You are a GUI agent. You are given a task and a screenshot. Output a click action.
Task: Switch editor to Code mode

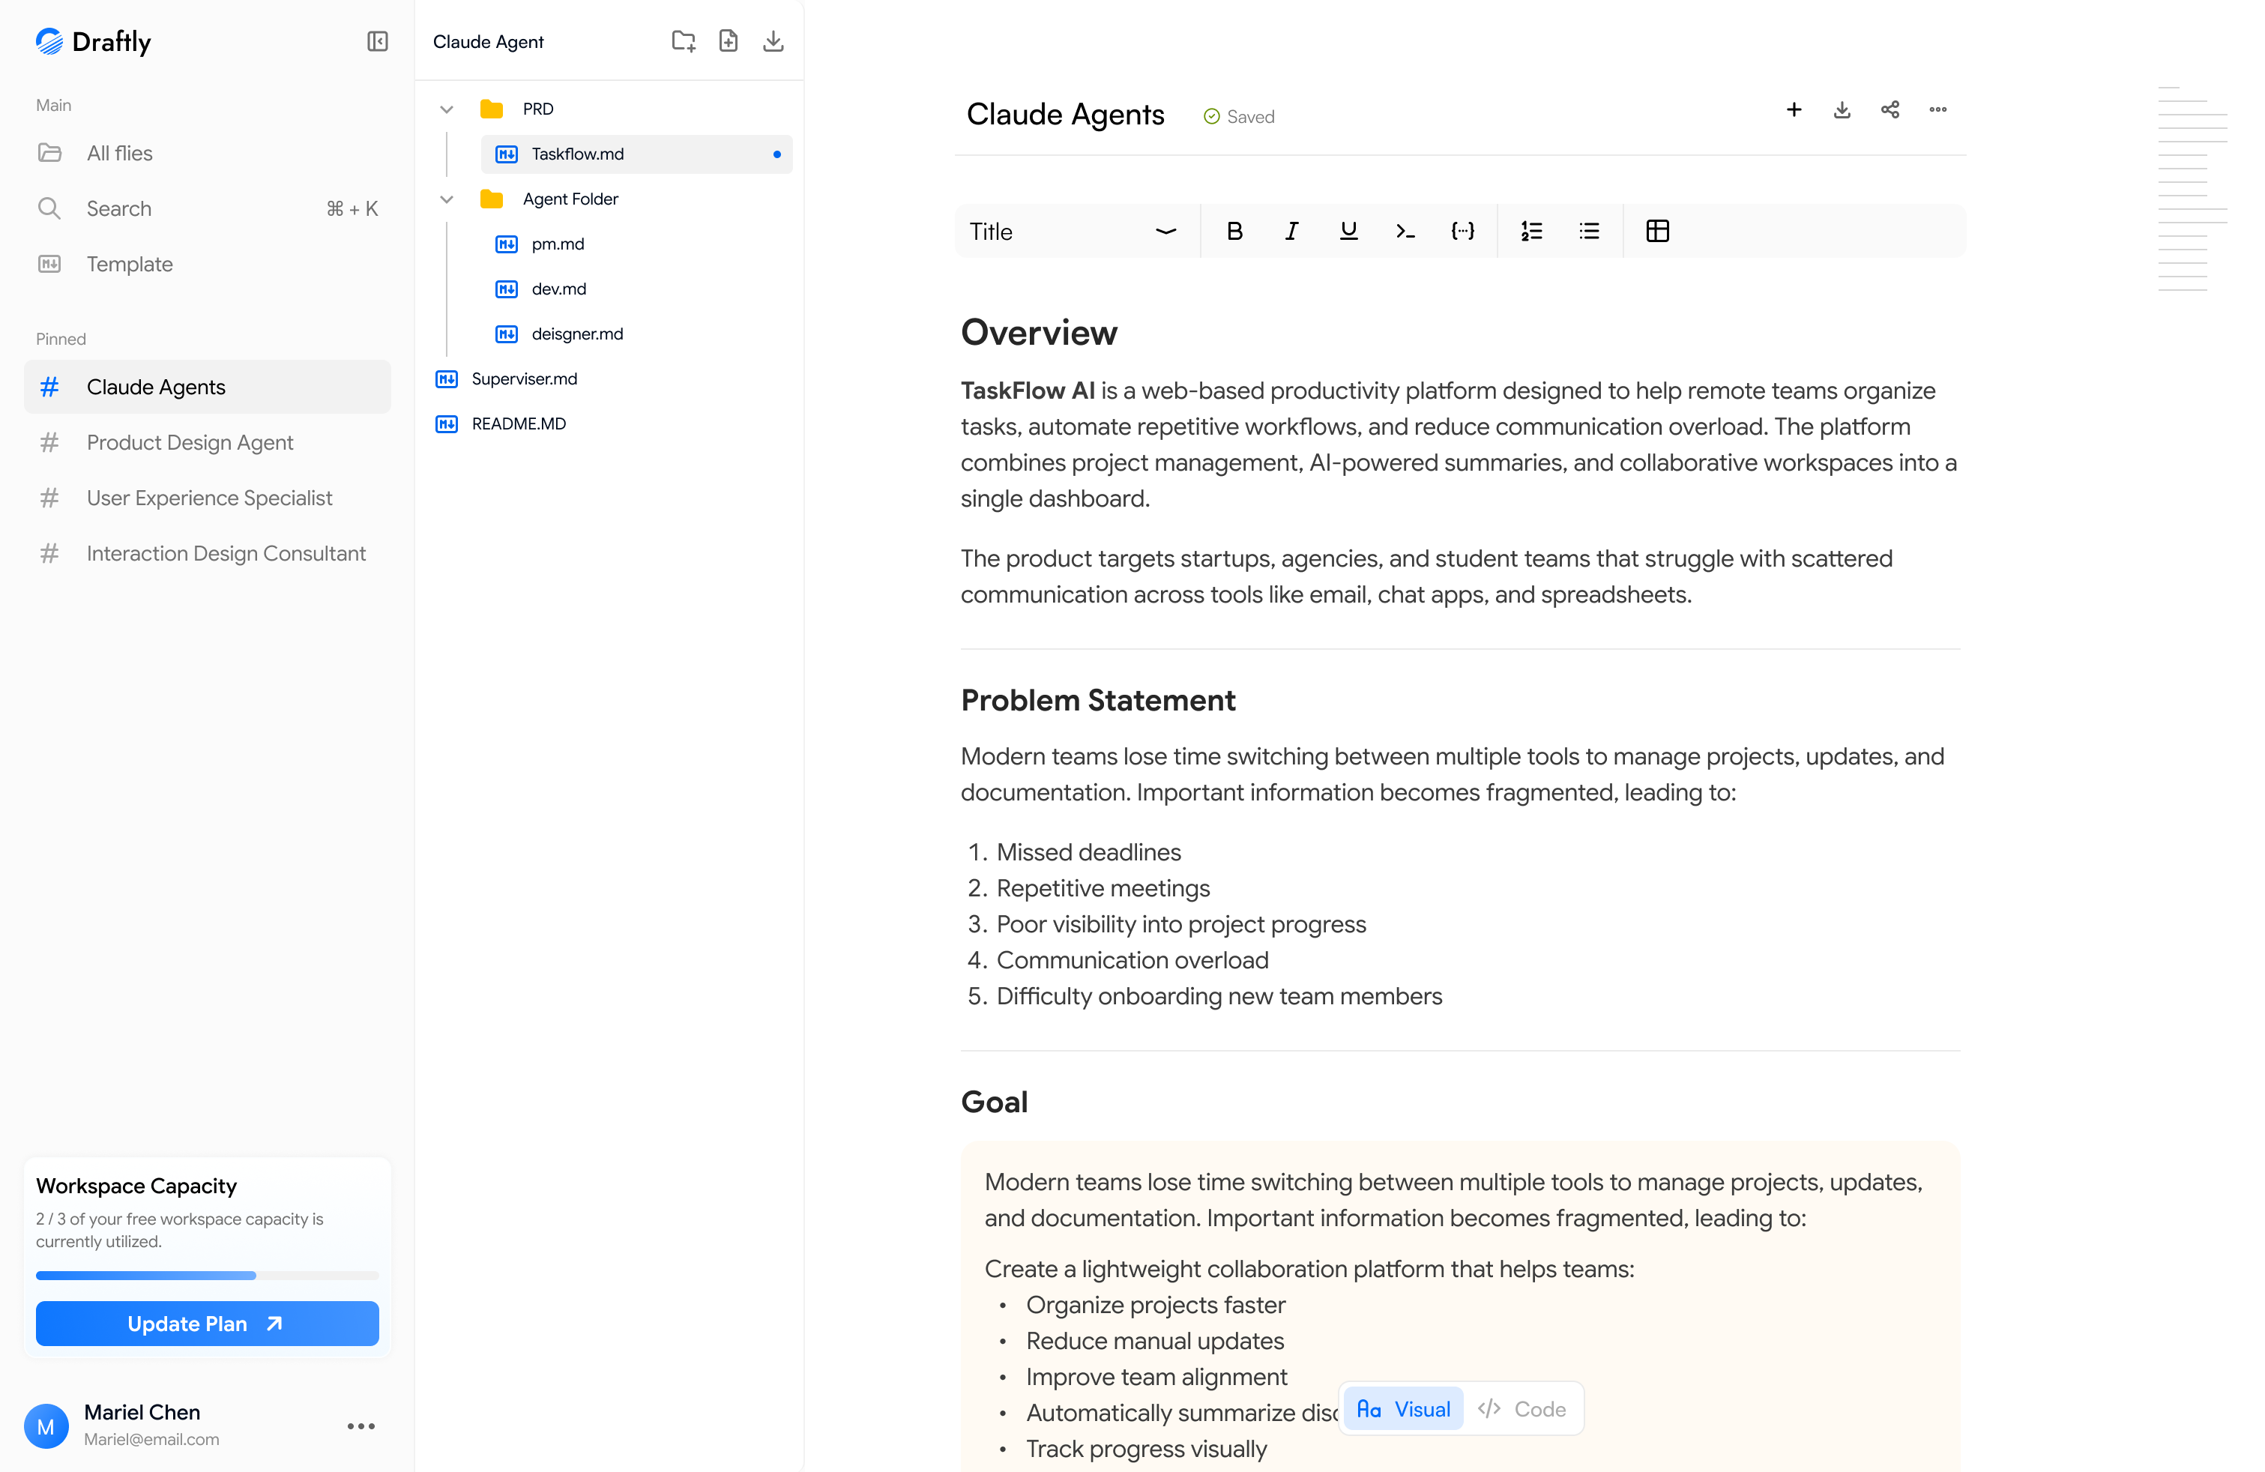(1521, 1409)
